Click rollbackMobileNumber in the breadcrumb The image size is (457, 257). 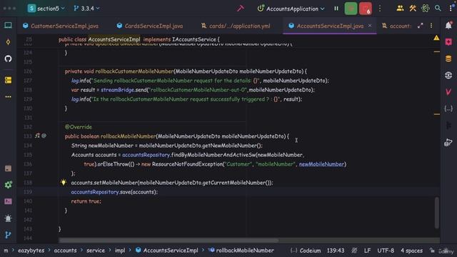point(241,251)
